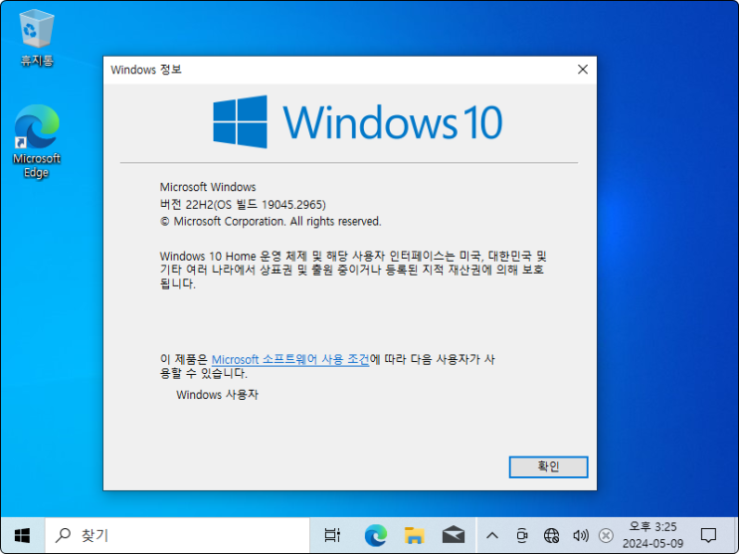The height and width of the screenshot is (554, 739).
Task: Open Microsoft 소프트웨어 사용 조건 link
Action: point(289,360)
